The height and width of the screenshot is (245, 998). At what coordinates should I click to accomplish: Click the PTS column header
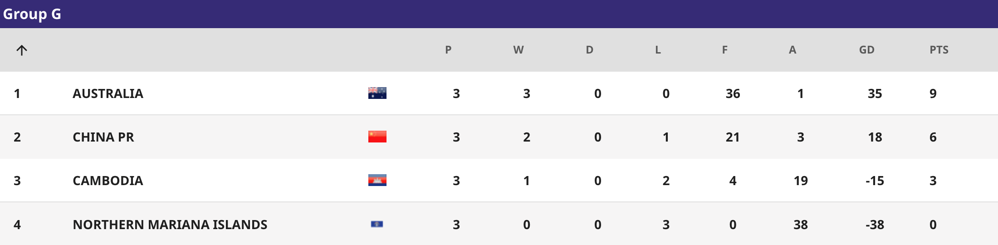[x=939, y=50]
